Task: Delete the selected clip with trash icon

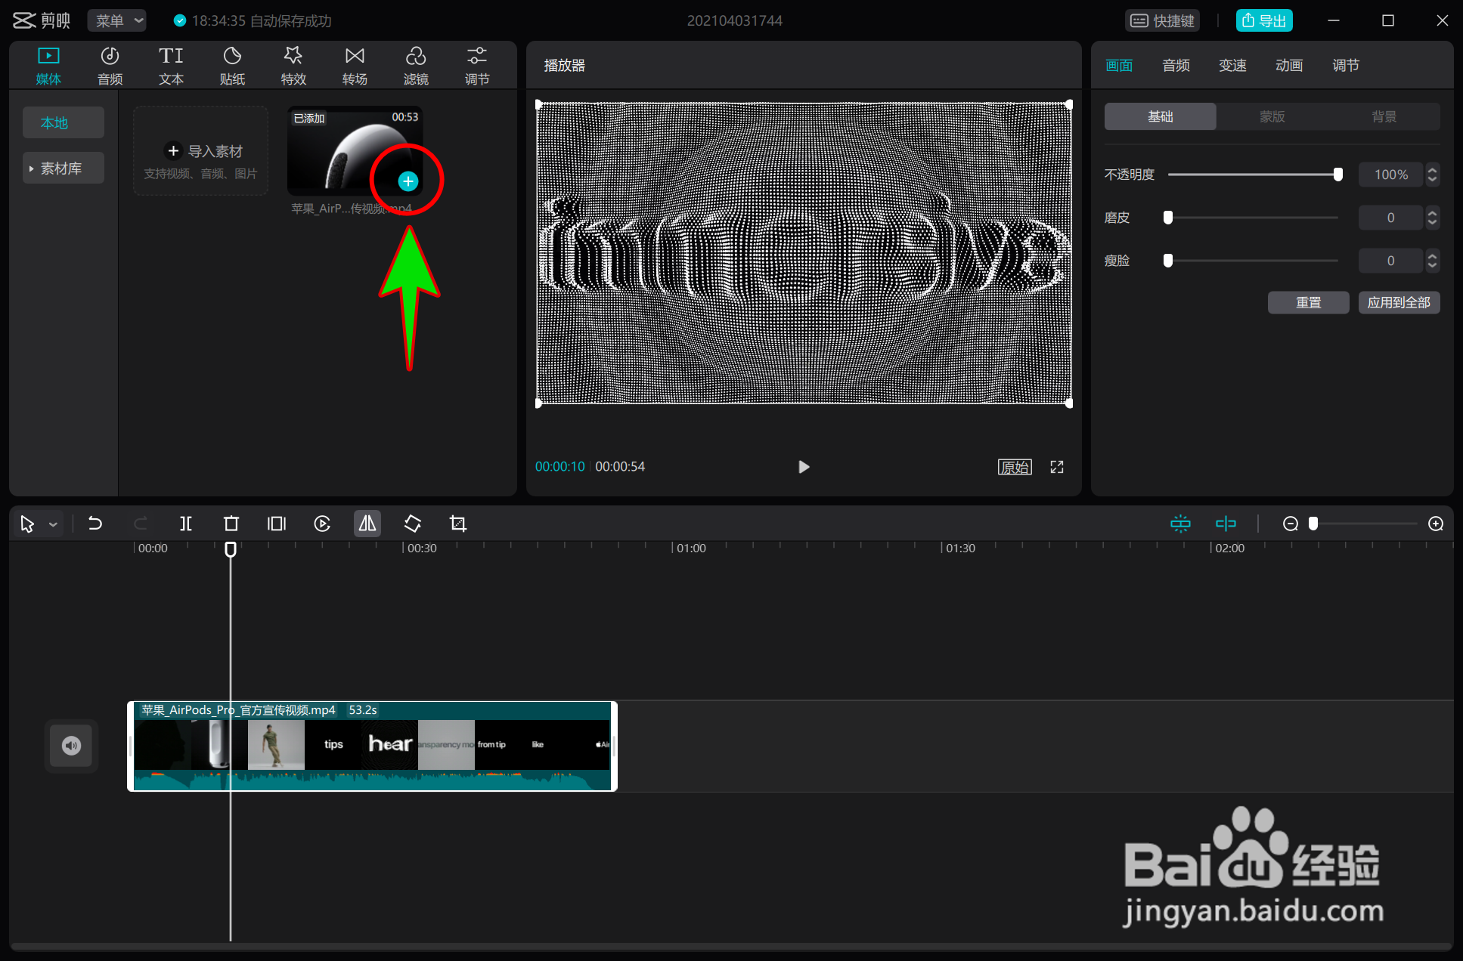Action: pyautogui.click(x=231, y=524)
